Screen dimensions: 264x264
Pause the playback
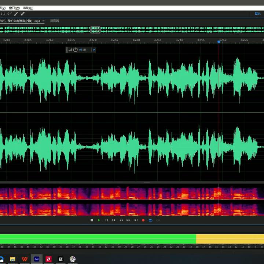tap(106, 220)
